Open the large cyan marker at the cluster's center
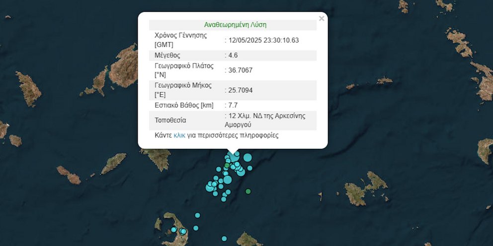 [228, 180]
